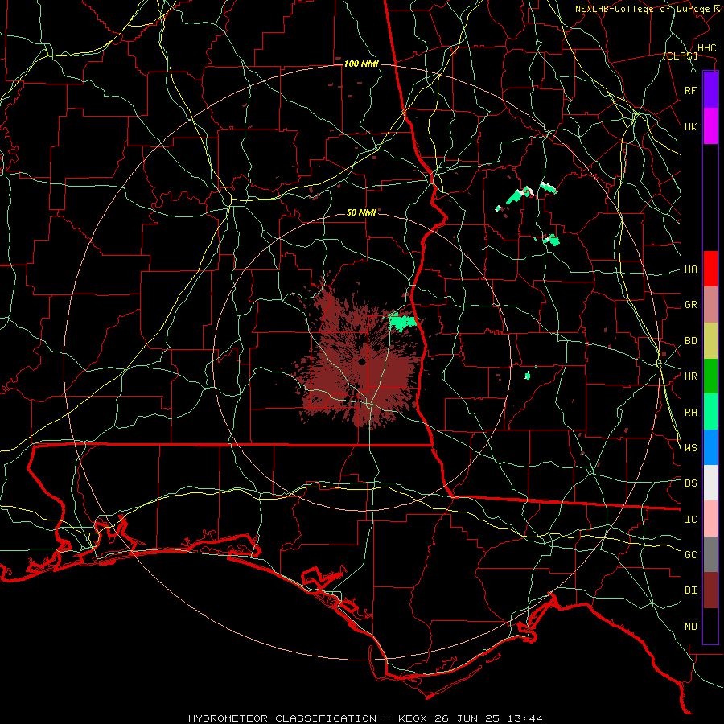The height and width of the screenshot is (724, 724).
Task: Click the RF purple legend swatch
Action: point(710,90)
